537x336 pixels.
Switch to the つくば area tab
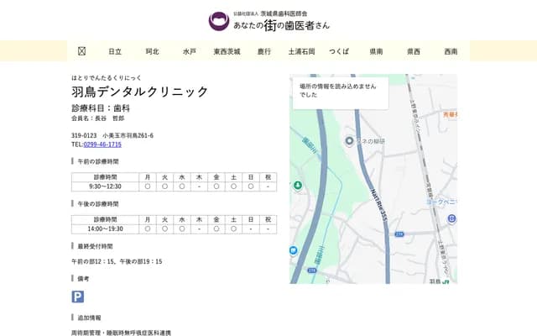[x=339, y=51]
